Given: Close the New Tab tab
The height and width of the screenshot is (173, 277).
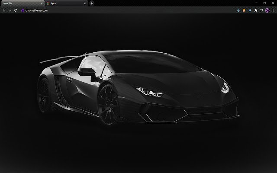Looking at the screenshot, I should point(42,3).
